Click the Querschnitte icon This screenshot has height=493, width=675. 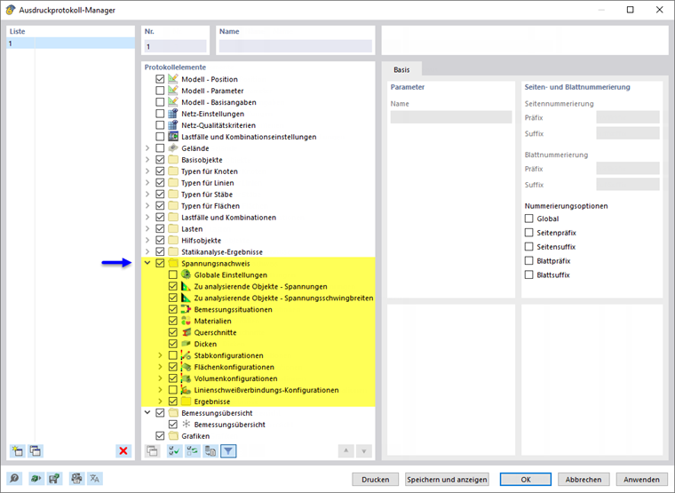coord(186,332)
